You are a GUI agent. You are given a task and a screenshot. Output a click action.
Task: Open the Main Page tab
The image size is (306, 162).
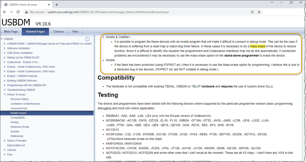click(11, 32)
